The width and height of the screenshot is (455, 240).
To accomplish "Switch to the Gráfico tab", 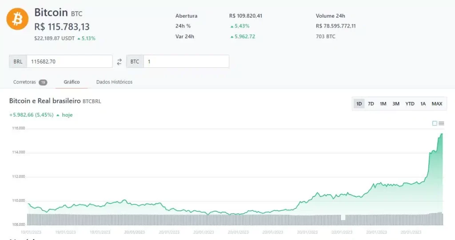I will [x=72, y=82].
